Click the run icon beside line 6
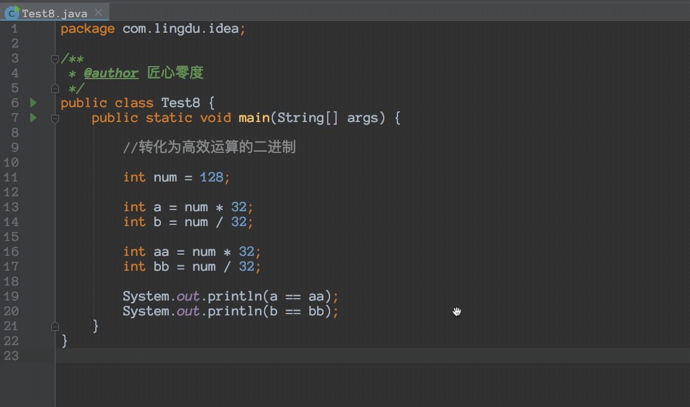Screen dimensions: 690x407 [33, 102]
